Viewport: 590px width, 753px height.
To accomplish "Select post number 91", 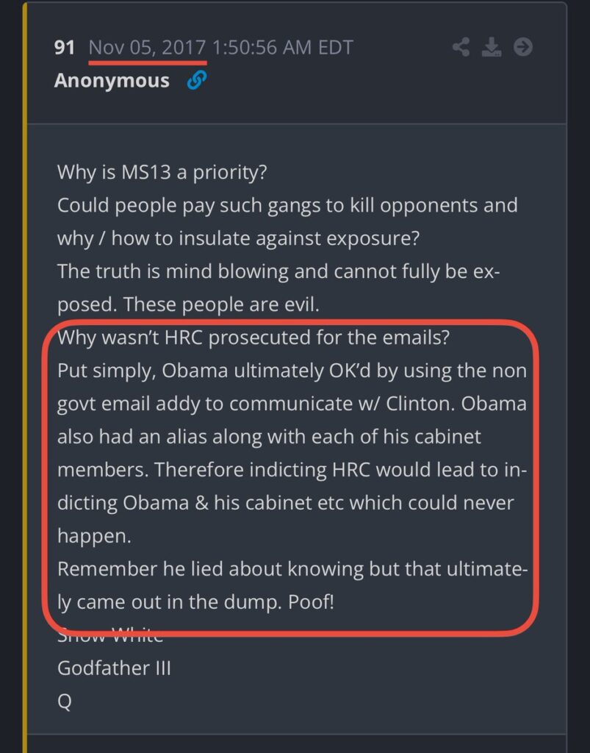I will (64, 48).
